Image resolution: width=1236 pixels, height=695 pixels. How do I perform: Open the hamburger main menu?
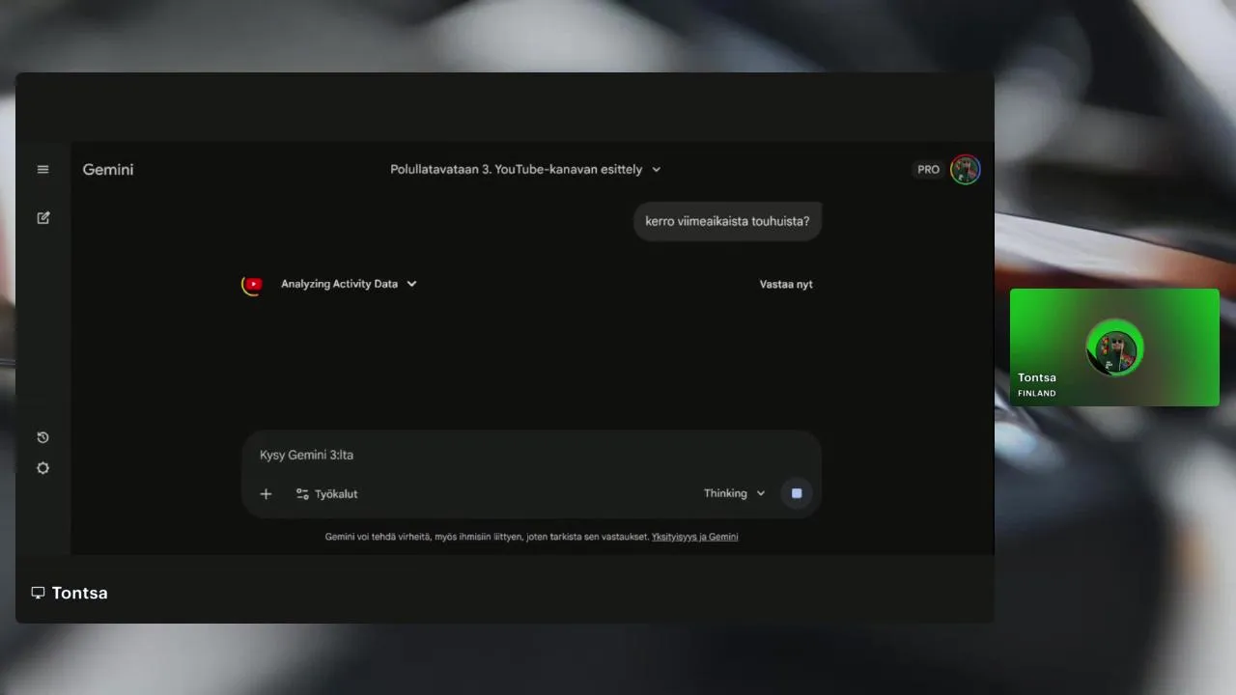click(42, 169)
